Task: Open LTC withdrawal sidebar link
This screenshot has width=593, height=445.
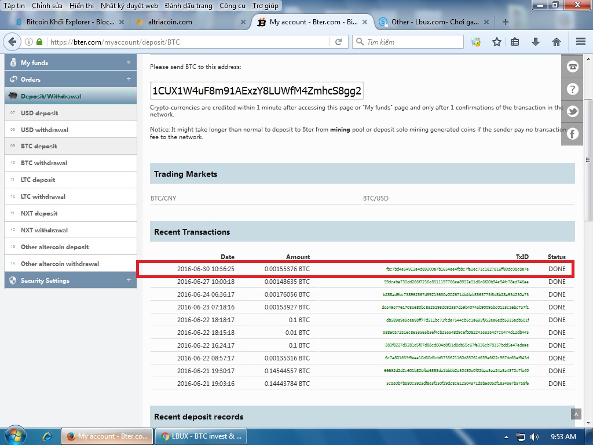Action: tap(71, 196)
